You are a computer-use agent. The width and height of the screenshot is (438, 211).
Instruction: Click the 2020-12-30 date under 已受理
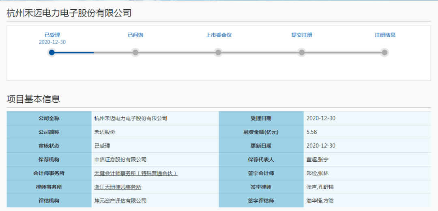tap(52, 42)
